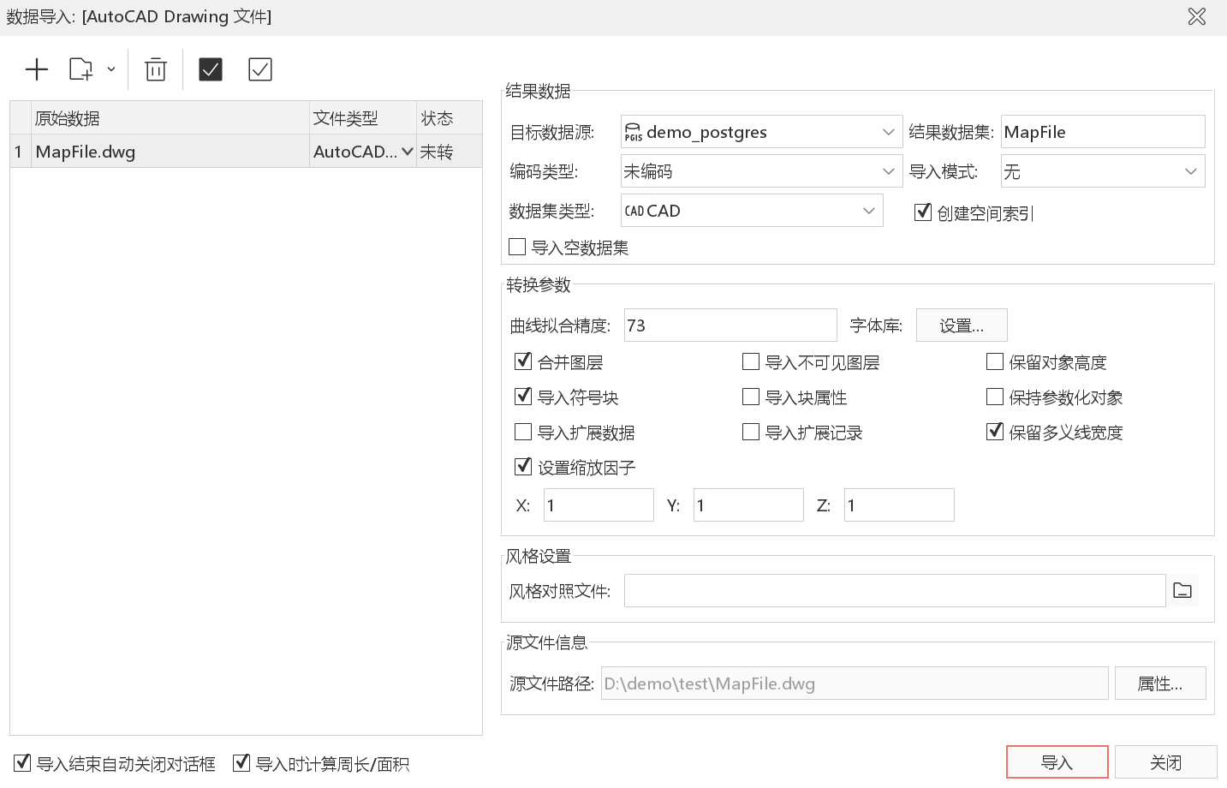1227x788 pixels.
Task: Click the 文件类型 column header
Action: pyautogui.click(x=363, y=118)
